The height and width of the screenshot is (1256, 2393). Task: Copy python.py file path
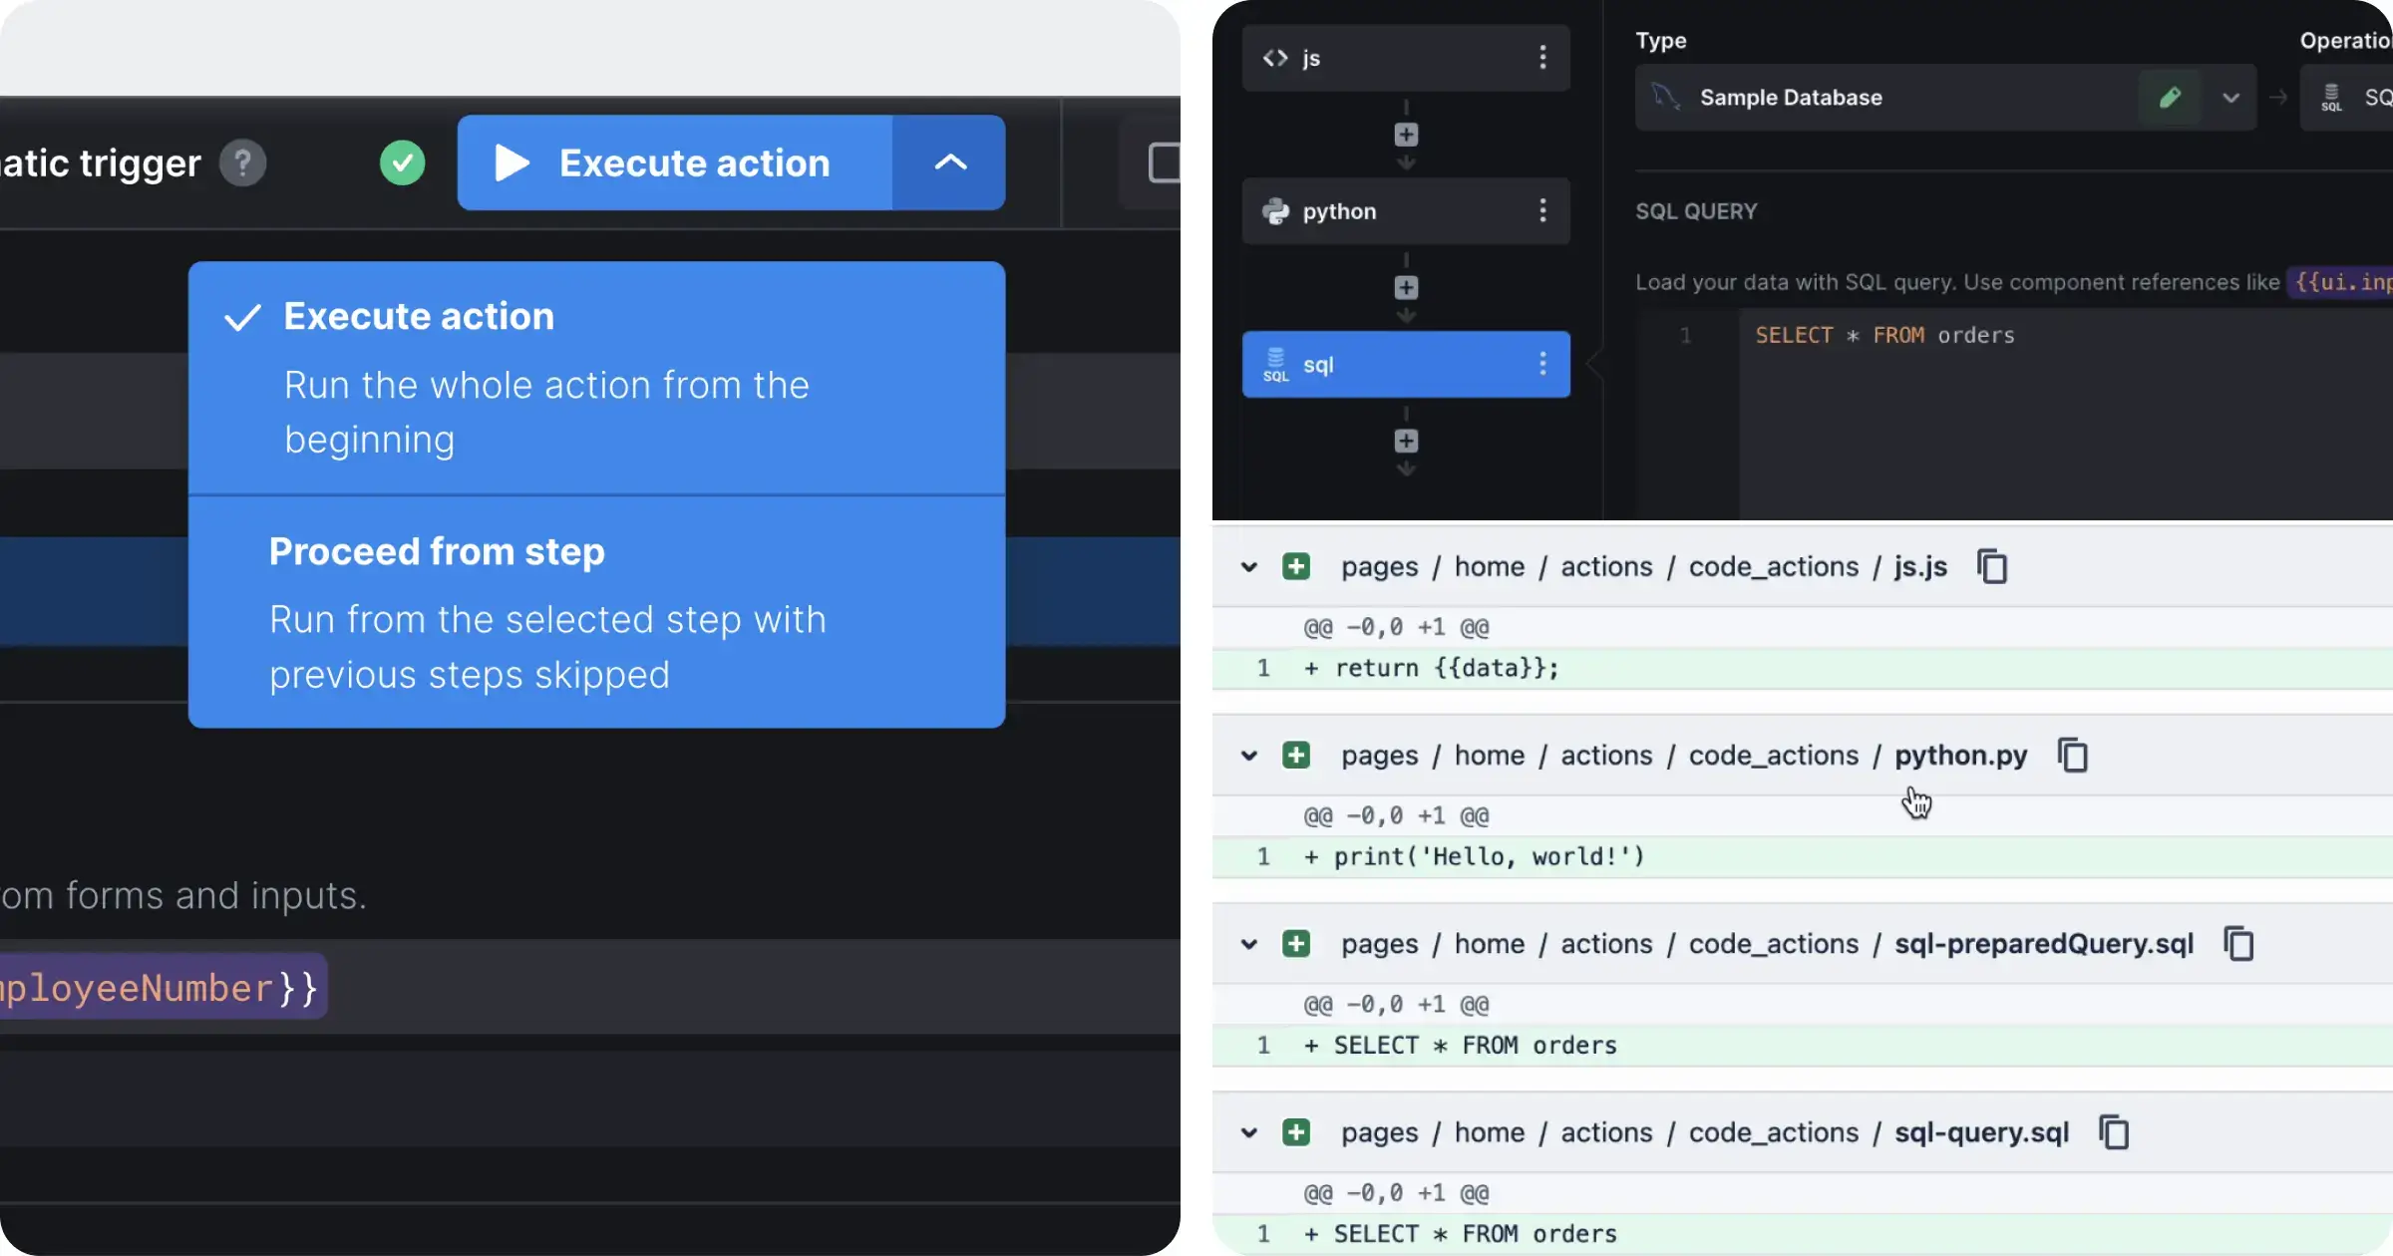click(2073, 756)
